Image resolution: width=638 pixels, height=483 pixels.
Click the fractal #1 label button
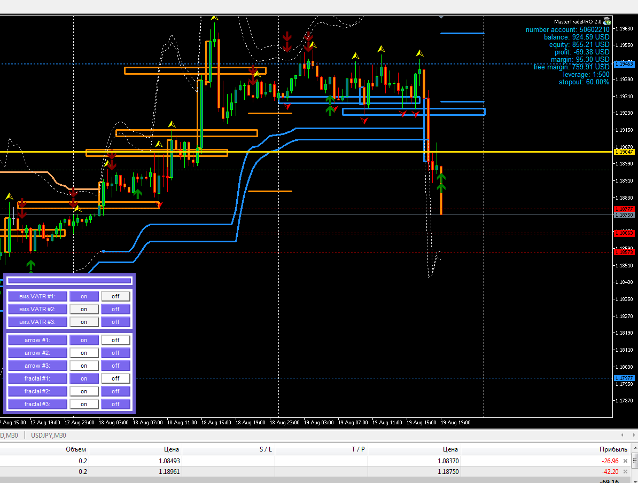[x=37, y=378]
